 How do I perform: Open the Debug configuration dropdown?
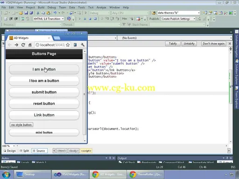pos(99,13)
